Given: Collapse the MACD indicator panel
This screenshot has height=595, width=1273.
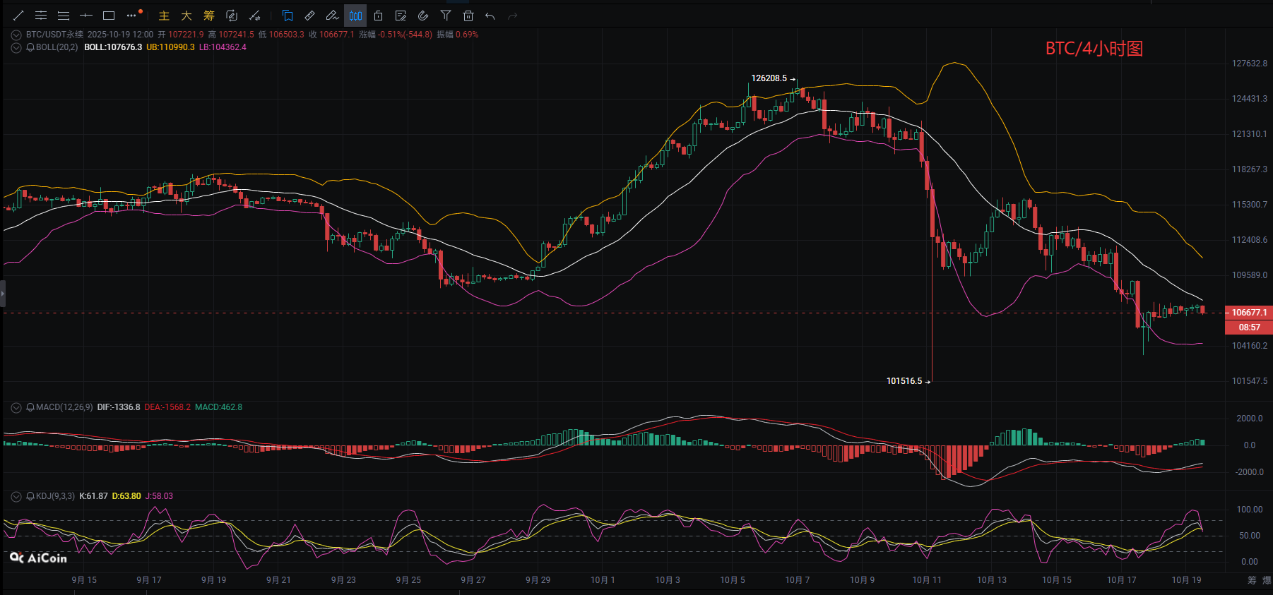Looking at the screenshot, I should click(16, 407).
